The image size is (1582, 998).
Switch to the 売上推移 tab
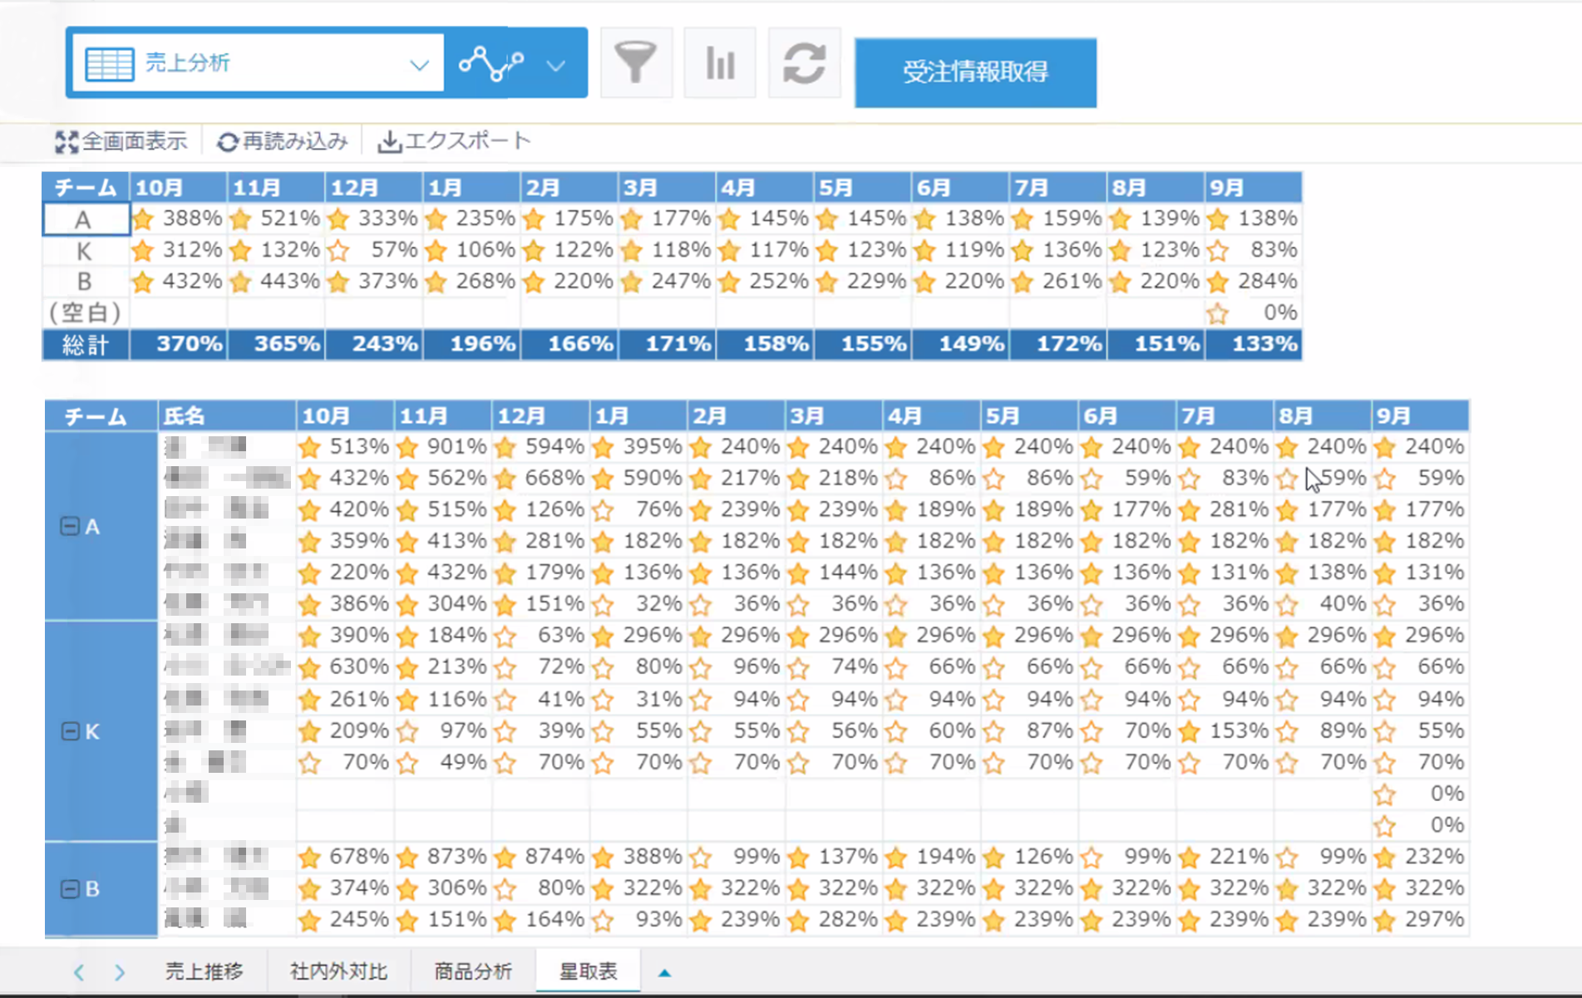point(204,971)
